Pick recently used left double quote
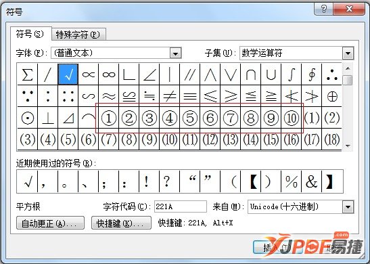The height and width of the screenshot is (264, 370). pyautogui.click(x=189, y=181)
